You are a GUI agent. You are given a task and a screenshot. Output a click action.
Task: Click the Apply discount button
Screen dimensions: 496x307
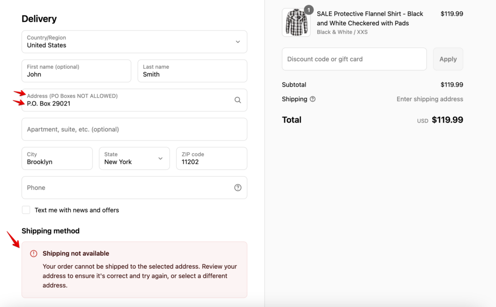[448, 59]
